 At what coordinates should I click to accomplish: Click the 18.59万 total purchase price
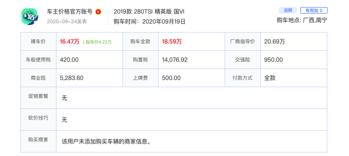point(172,42)
